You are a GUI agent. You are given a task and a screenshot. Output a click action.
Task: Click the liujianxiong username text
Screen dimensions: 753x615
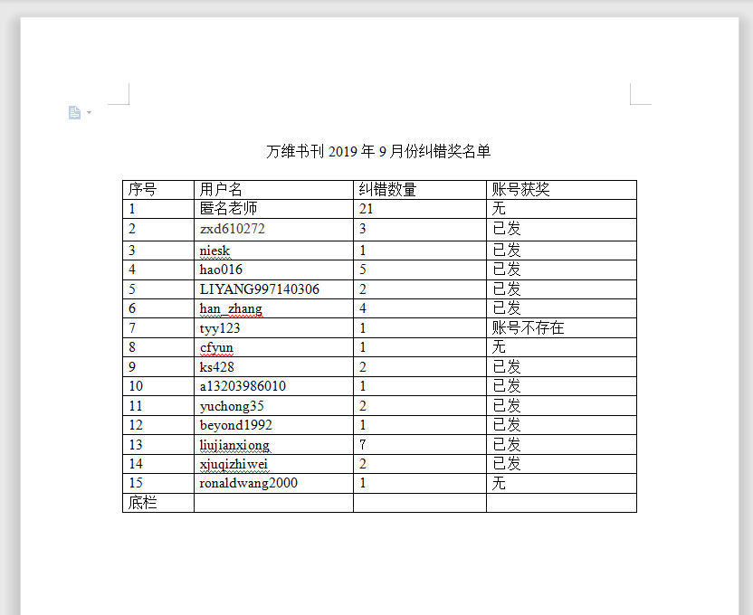(x=234, y=445)
